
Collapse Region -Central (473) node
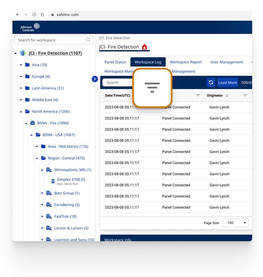[x=37, y=158]
